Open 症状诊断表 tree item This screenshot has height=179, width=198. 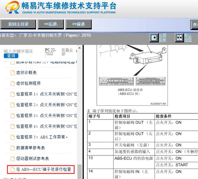point(26,73)
